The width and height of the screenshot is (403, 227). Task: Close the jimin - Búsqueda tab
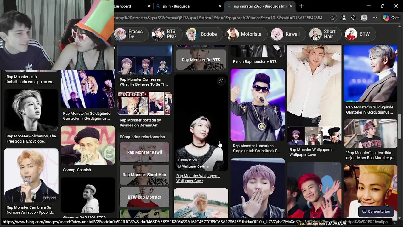pos(220,6)
